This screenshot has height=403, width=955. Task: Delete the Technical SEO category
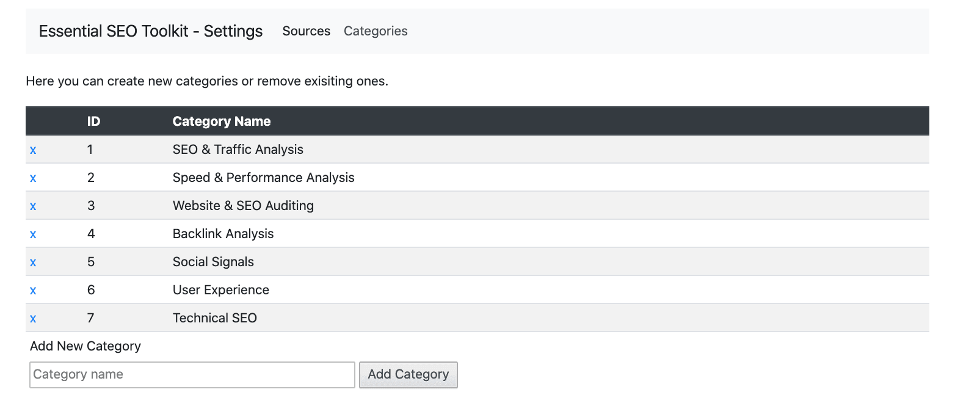point(33,318)
